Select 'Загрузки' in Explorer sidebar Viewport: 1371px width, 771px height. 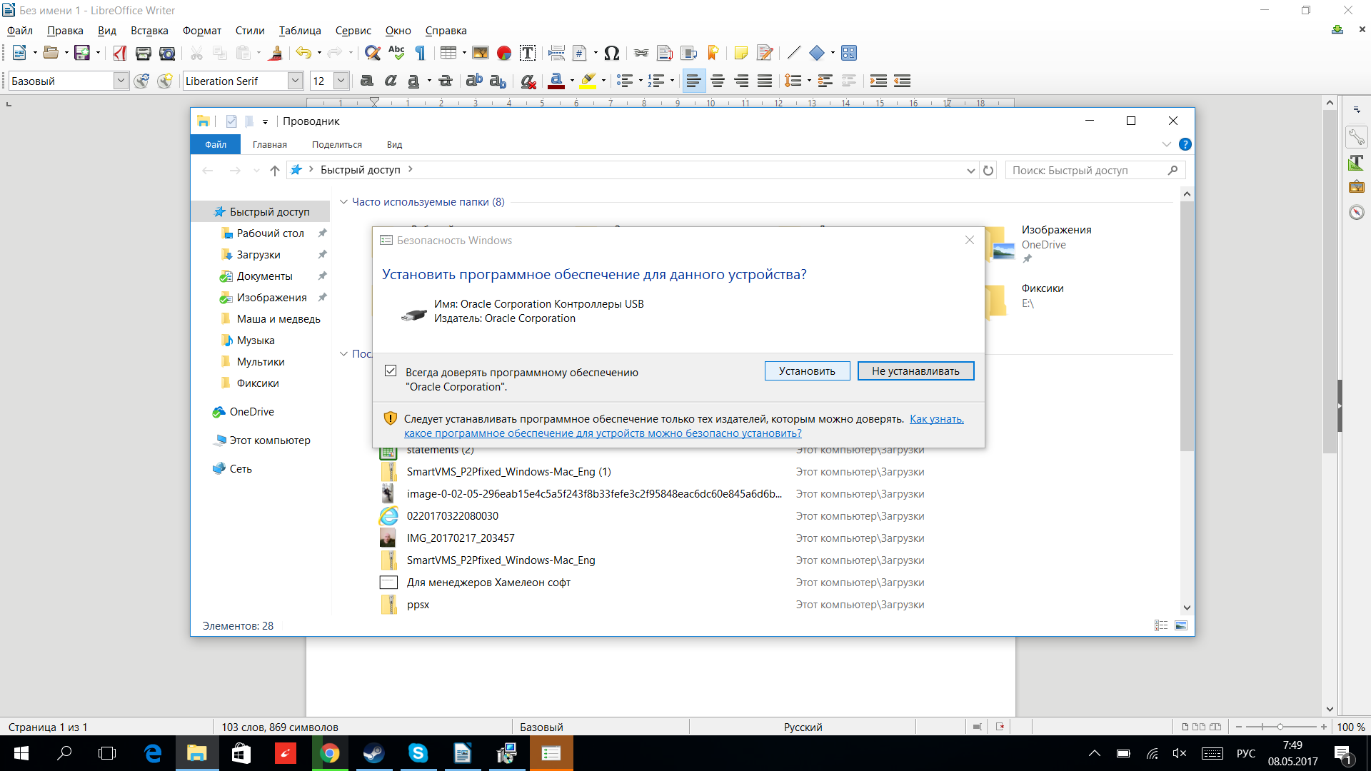[258, 255]
